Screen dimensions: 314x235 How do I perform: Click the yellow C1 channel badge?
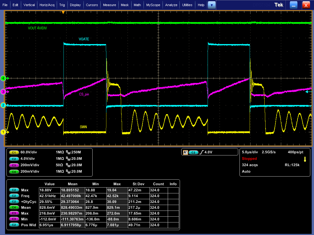point(14,152)
